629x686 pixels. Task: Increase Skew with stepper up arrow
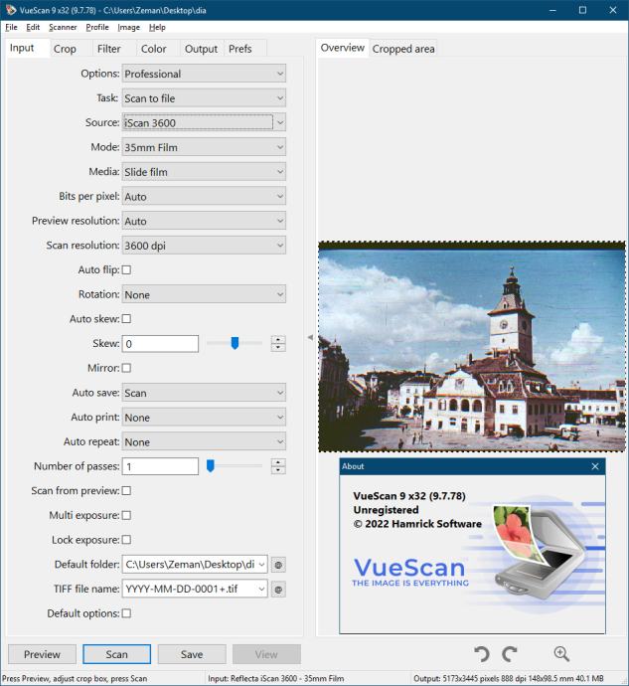278,339
